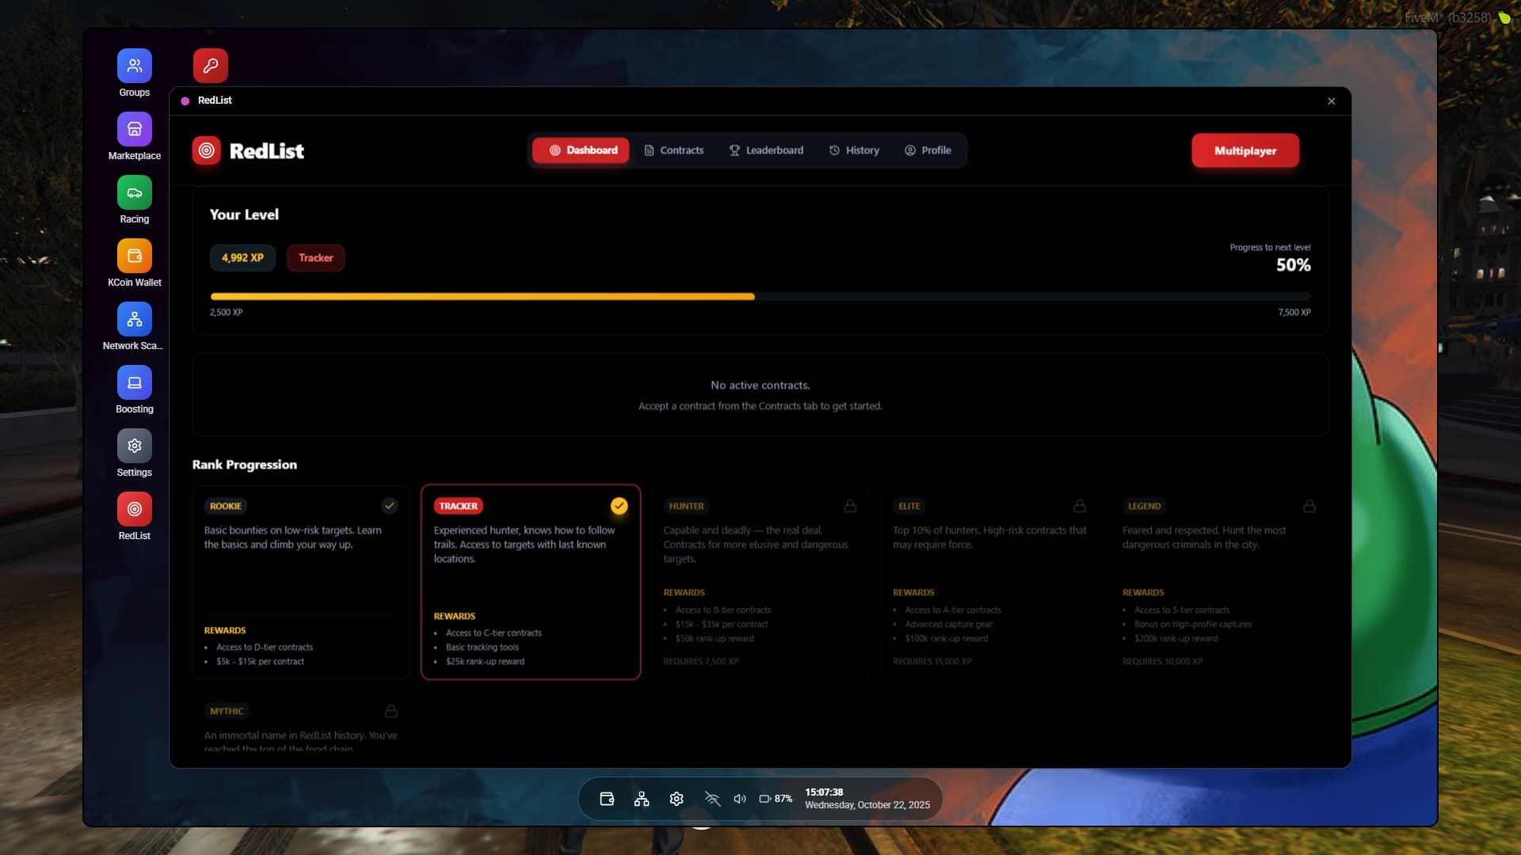Click the volume icon in the taskbar
The image size is (1521, 855).
tap(739, 798)
